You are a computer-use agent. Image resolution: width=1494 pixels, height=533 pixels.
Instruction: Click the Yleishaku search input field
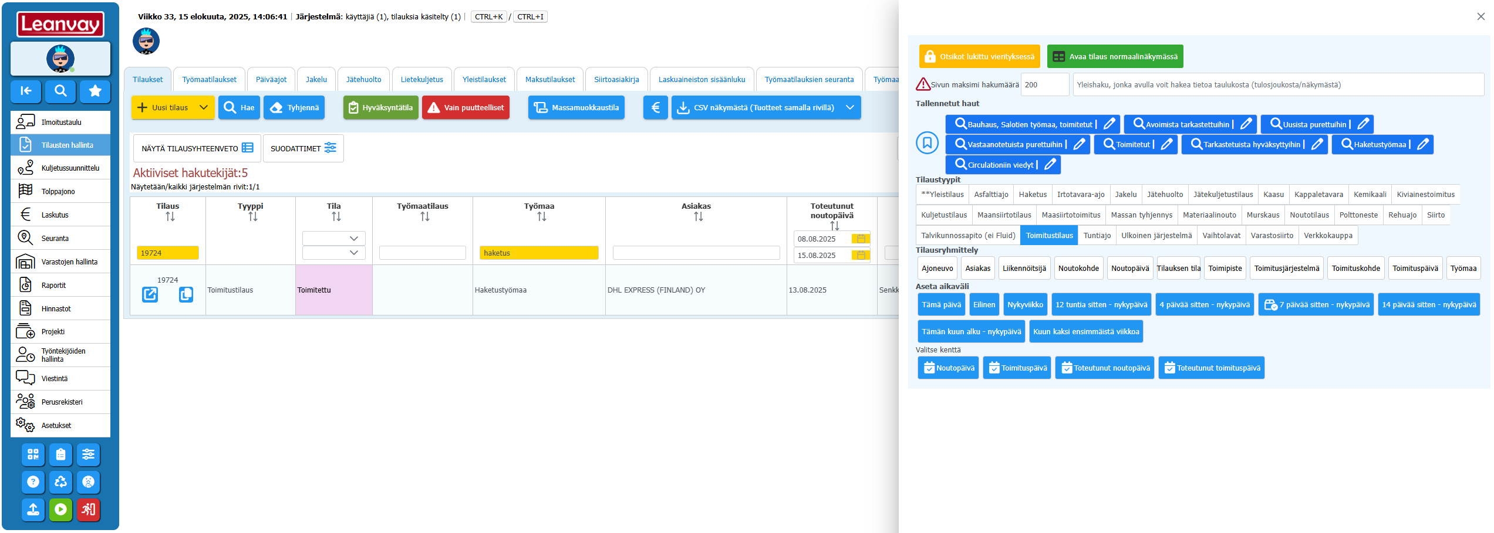click(x=1278, y=85)
